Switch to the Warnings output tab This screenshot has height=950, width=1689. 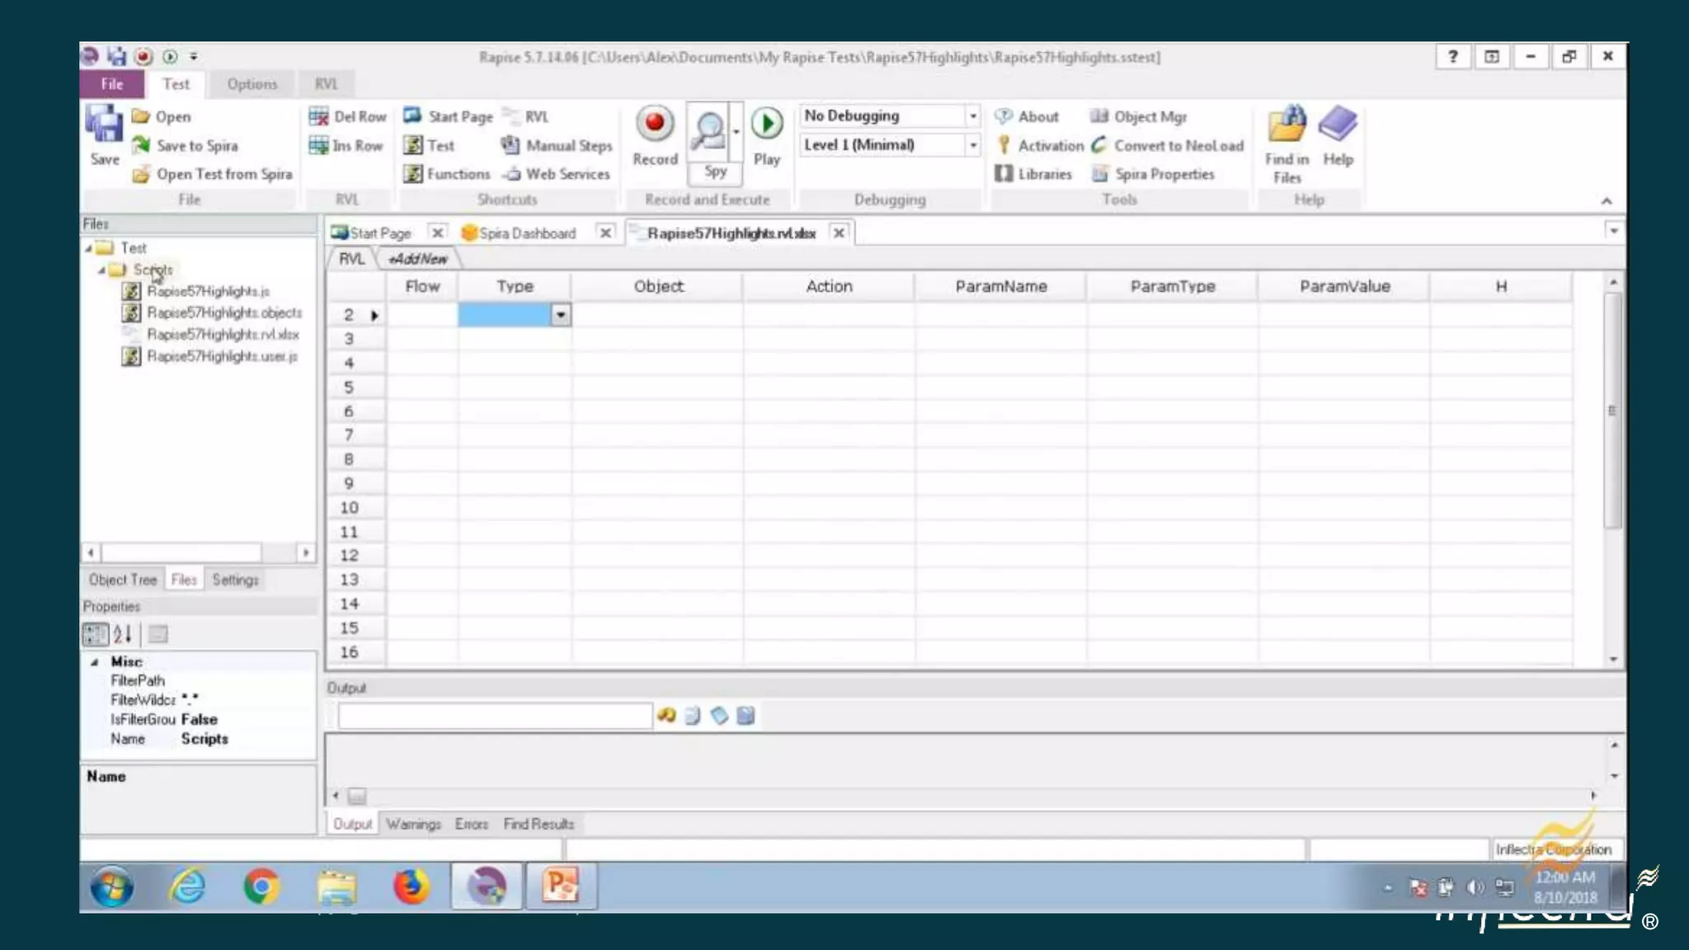413,824
